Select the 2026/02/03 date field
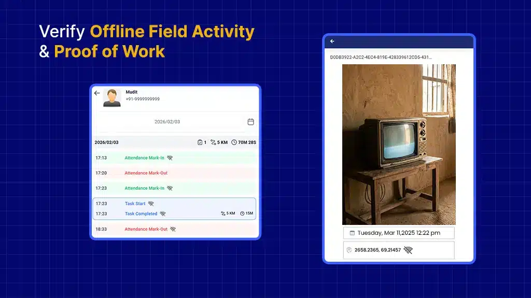This screenshot has height=298, width=531. [x=167, y=122]
